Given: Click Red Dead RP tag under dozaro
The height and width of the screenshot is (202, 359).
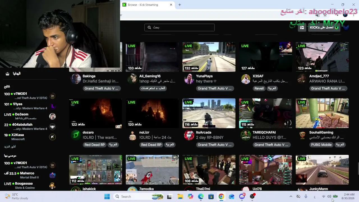Looking at the screenshot, I should tap(95, 145).
